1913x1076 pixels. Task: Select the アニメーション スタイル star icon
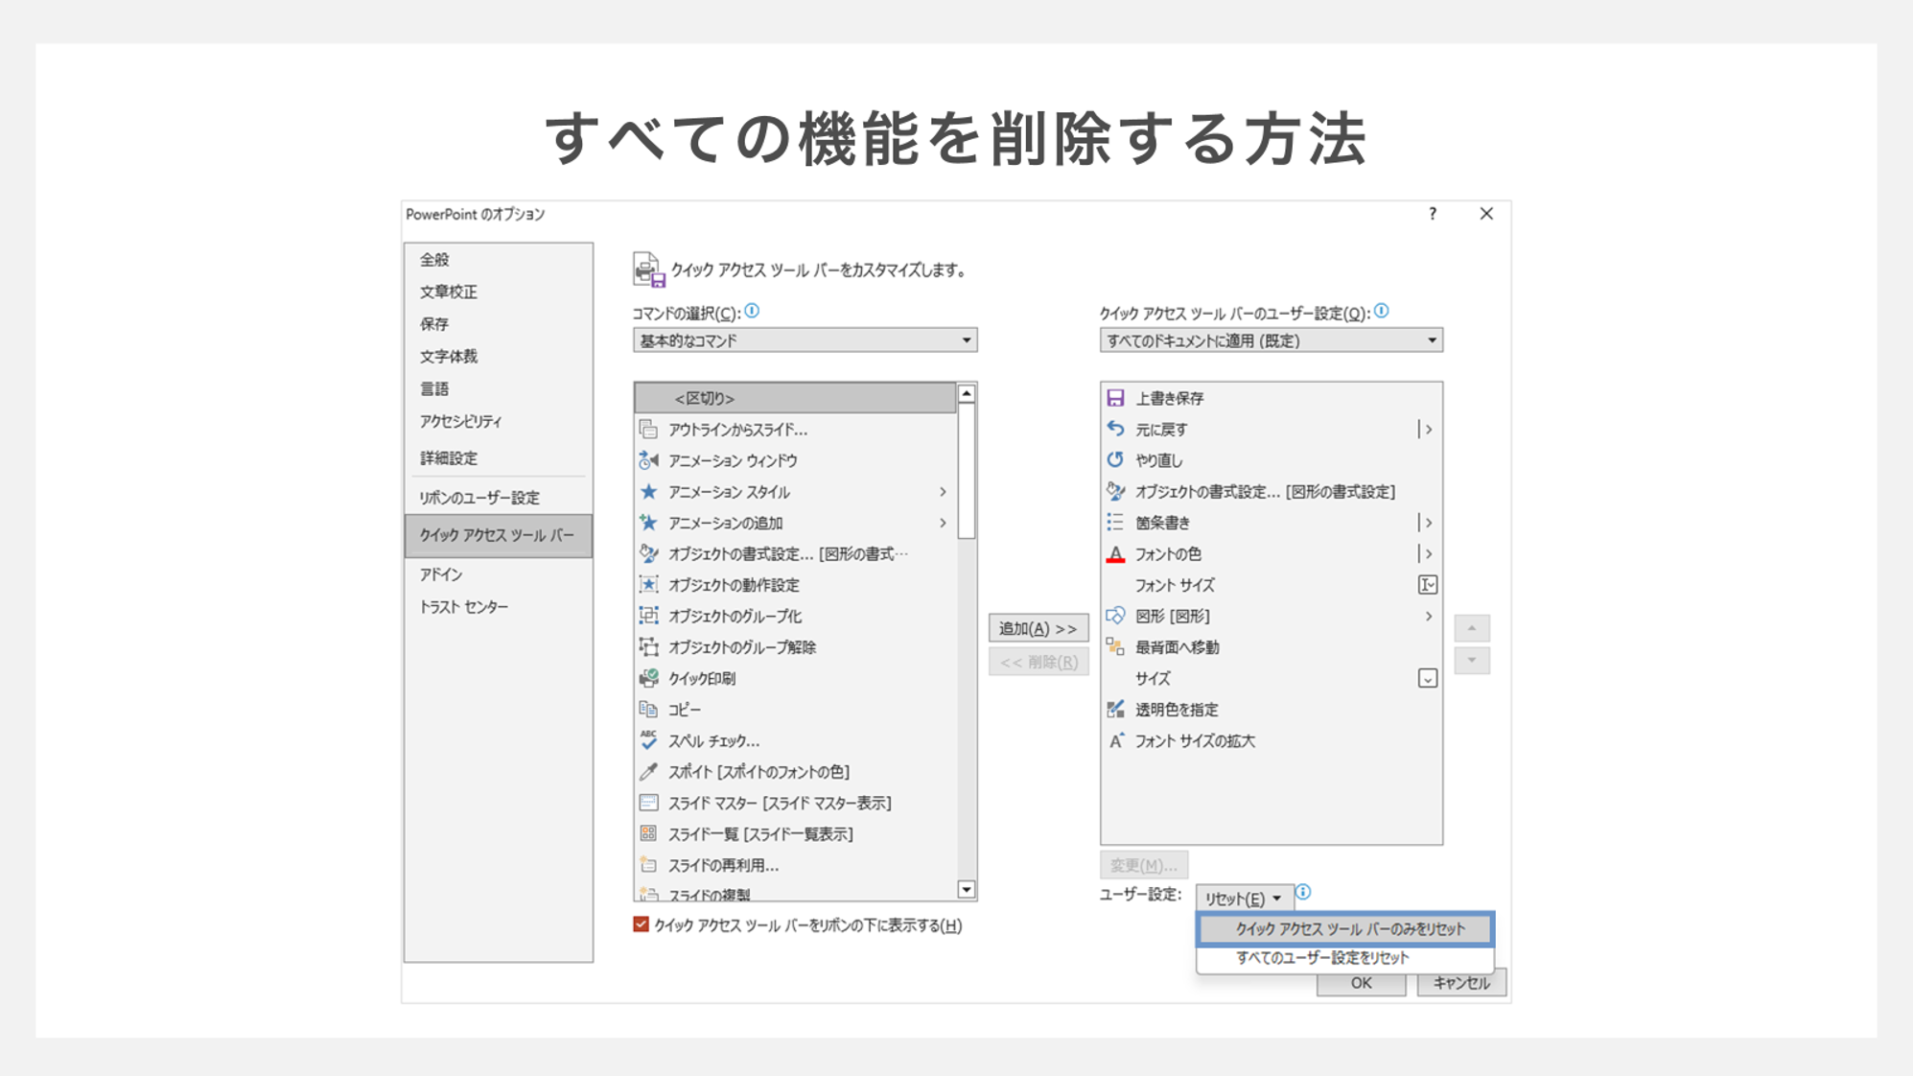(x=649, y=491)
